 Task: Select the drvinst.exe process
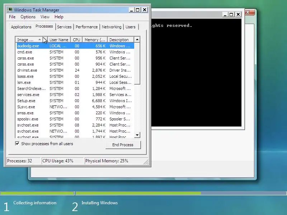point(75,70)
